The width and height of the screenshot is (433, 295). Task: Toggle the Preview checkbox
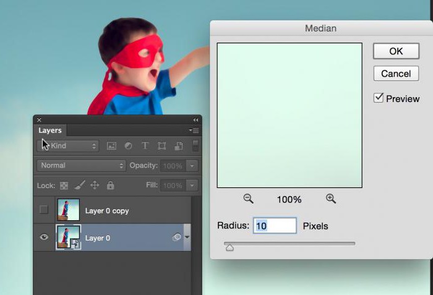[379, 98]
